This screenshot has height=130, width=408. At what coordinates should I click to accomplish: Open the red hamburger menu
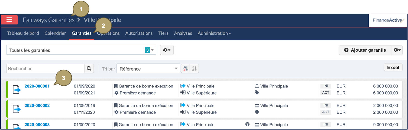point(9,20)
